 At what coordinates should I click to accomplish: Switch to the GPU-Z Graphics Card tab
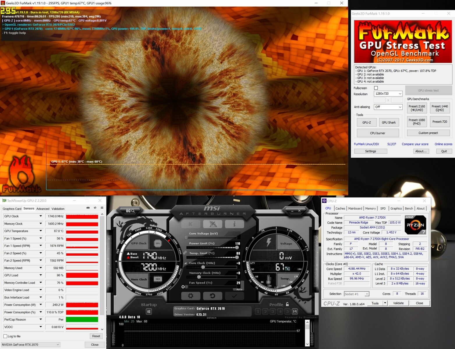pyautogui.click(x=12, y=209)
